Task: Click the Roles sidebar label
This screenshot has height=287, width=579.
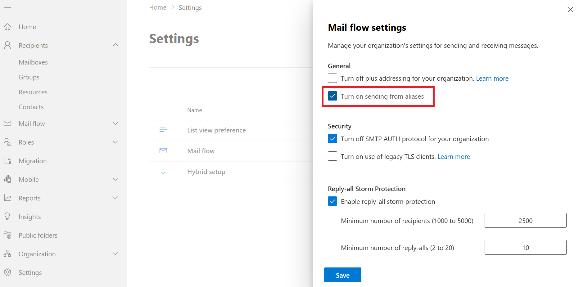Action: pyautogui.click(x=26, y=142)
